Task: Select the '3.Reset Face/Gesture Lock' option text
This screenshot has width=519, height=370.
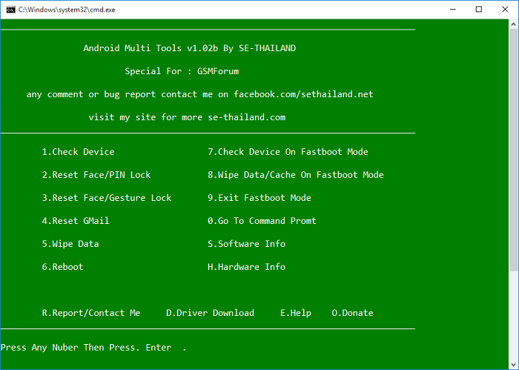Action: coord(107,198)
